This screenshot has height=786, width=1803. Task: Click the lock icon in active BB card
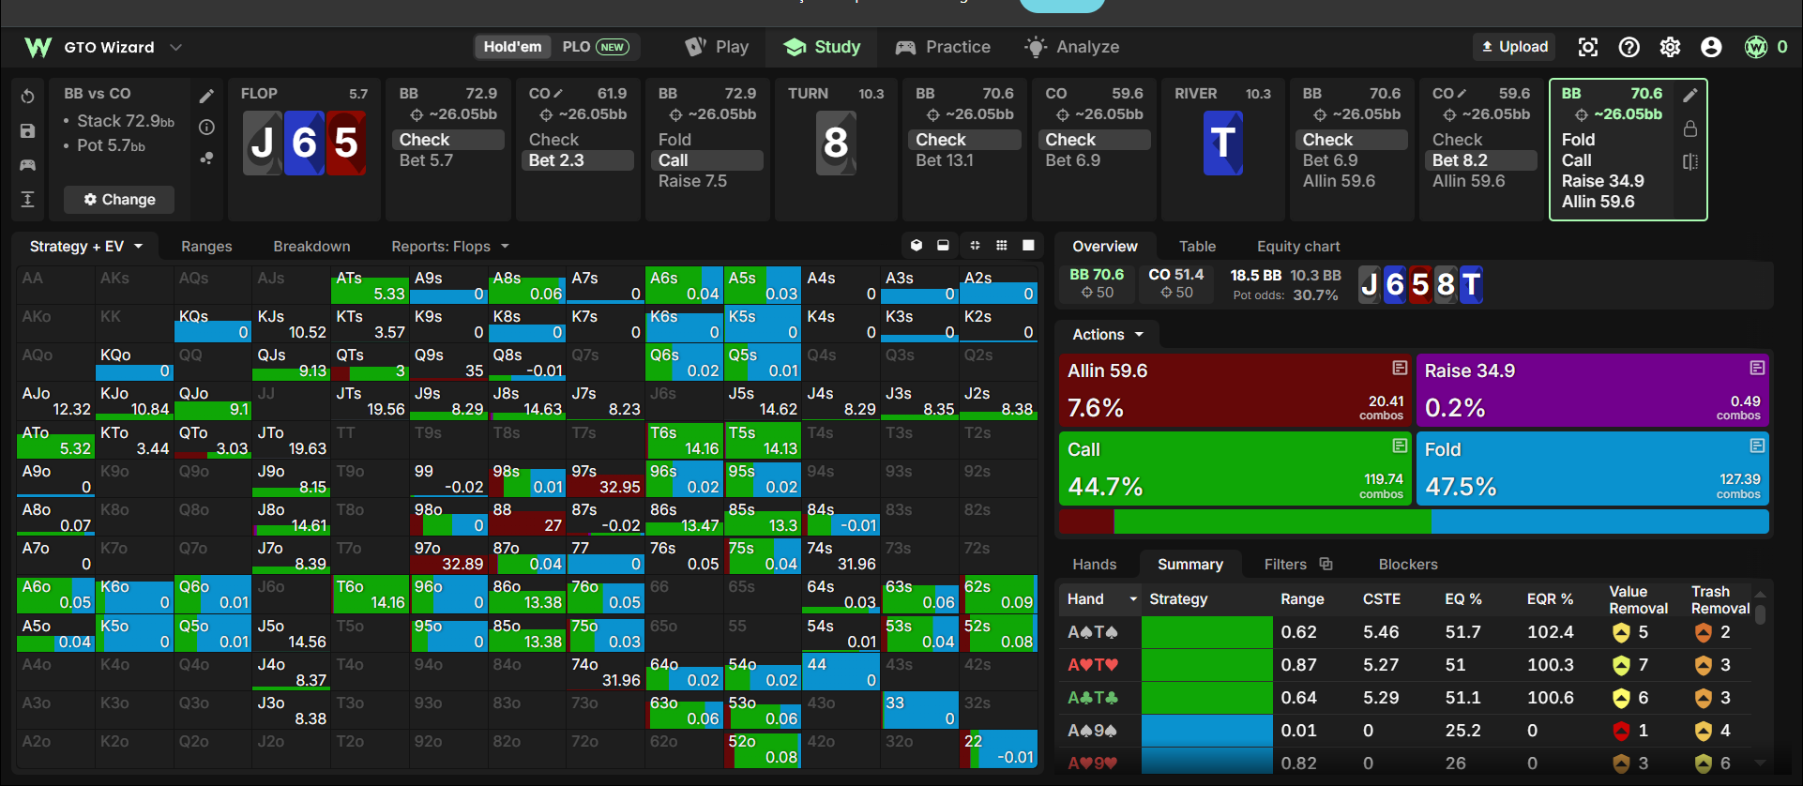click(1690, 128)
